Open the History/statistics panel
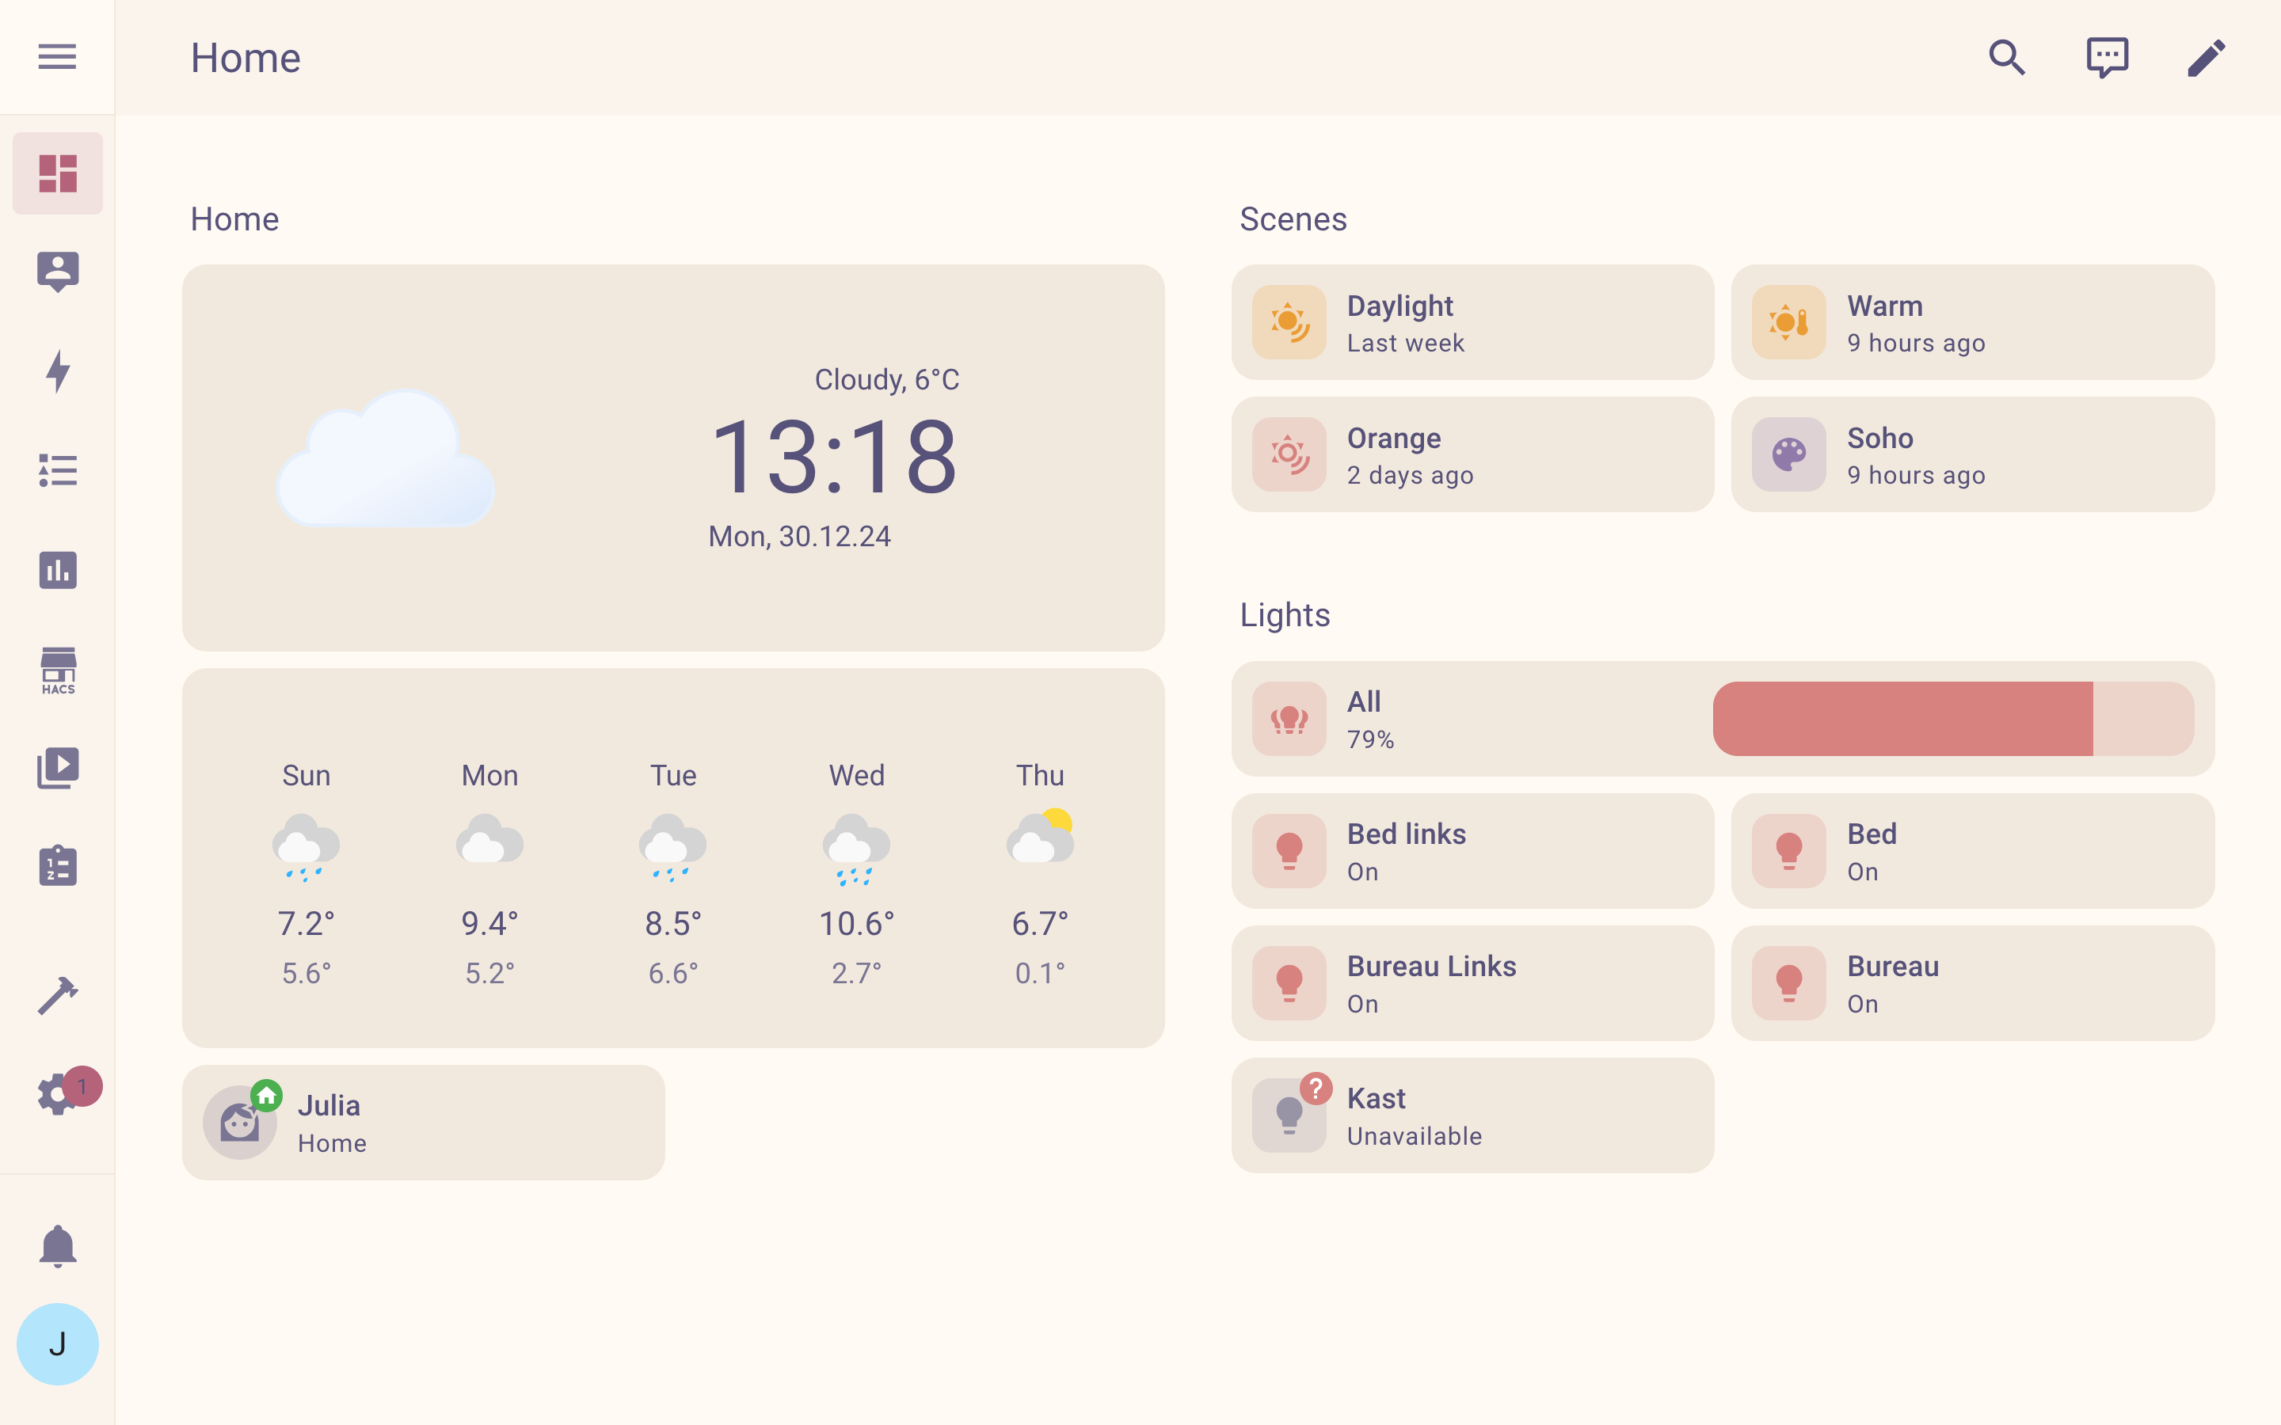This screenshot has height=1425, width=2281. point(58,570)
